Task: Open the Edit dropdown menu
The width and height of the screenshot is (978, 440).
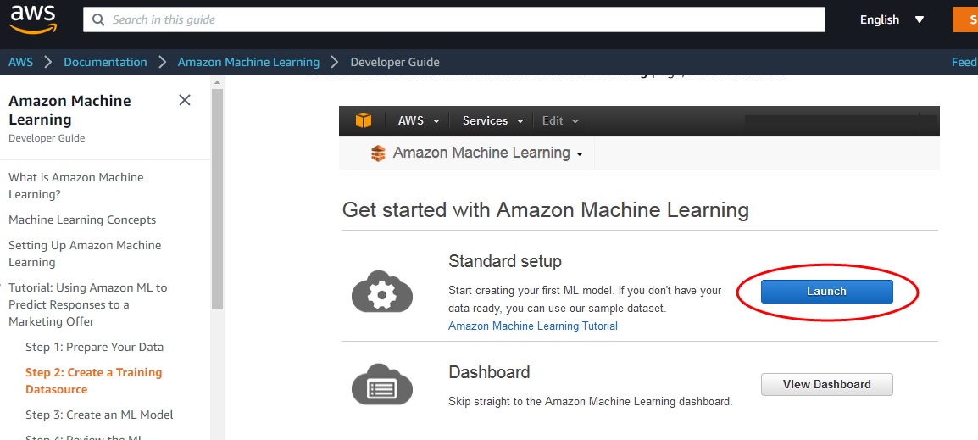Action: click(560, 120)
